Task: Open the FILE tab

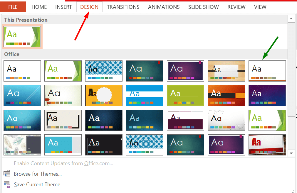Action: 13,7
